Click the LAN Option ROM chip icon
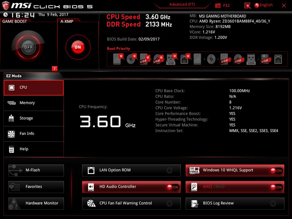This screenshot has width=292, height=219. 91,171
